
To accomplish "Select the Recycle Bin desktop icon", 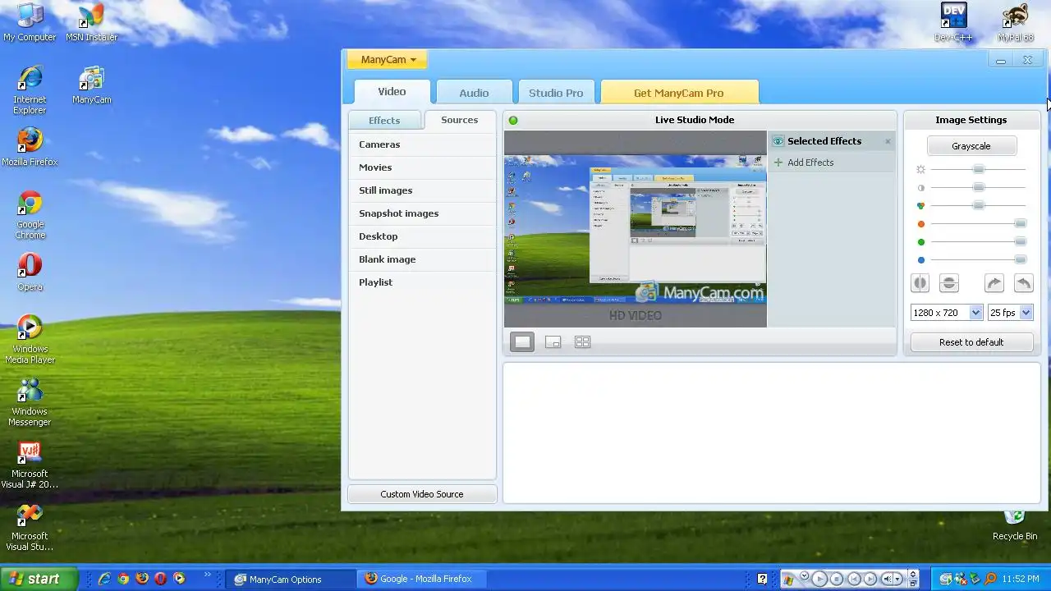I will (x=1015, y=525).
